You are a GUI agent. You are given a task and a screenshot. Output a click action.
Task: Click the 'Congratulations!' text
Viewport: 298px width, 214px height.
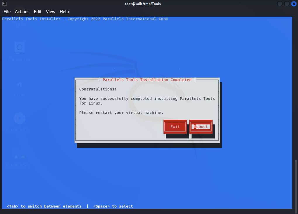98,89
